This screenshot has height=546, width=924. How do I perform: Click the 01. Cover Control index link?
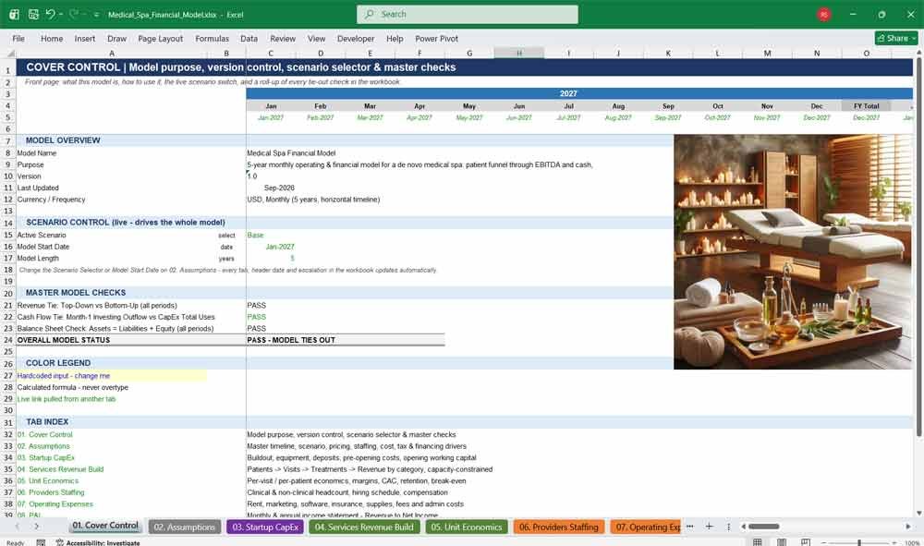click(44, 435)
